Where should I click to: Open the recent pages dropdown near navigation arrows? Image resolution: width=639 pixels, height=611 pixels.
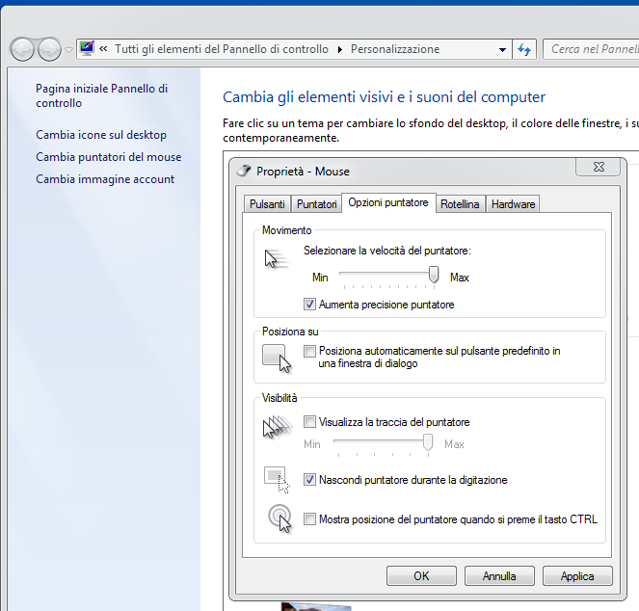click(x=68, y=49)
